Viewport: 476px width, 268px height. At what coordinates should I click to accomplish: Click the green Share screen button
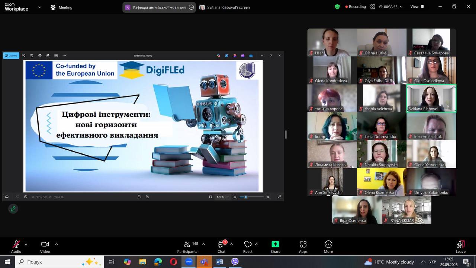tap(275, 246)
